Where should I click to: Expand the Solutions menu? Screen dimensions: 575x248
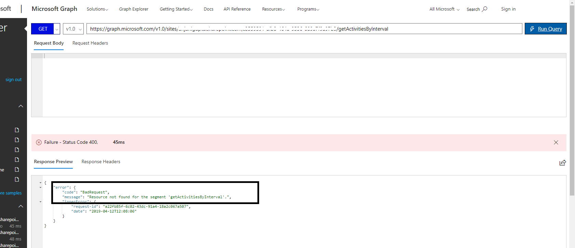97,9
